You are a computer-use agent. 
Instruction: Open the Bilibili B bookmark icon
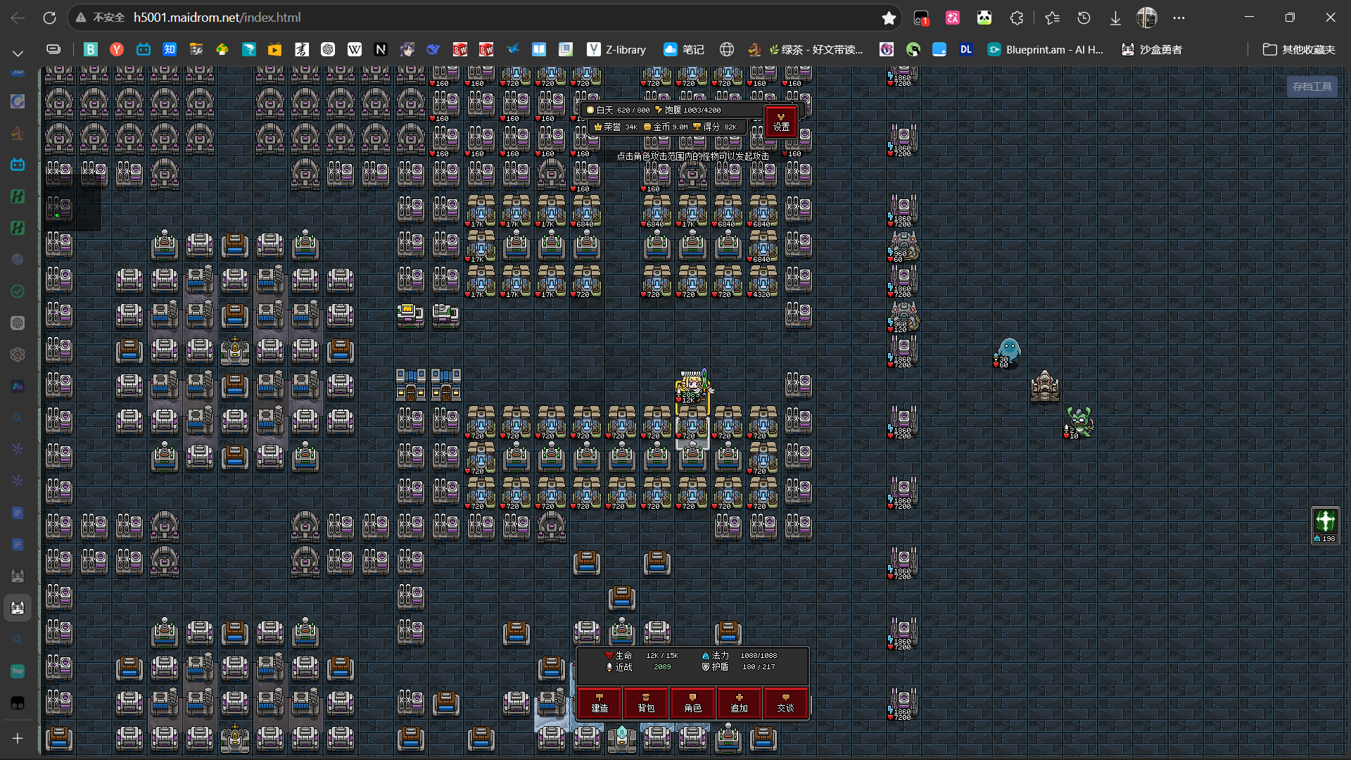point(90,49)
